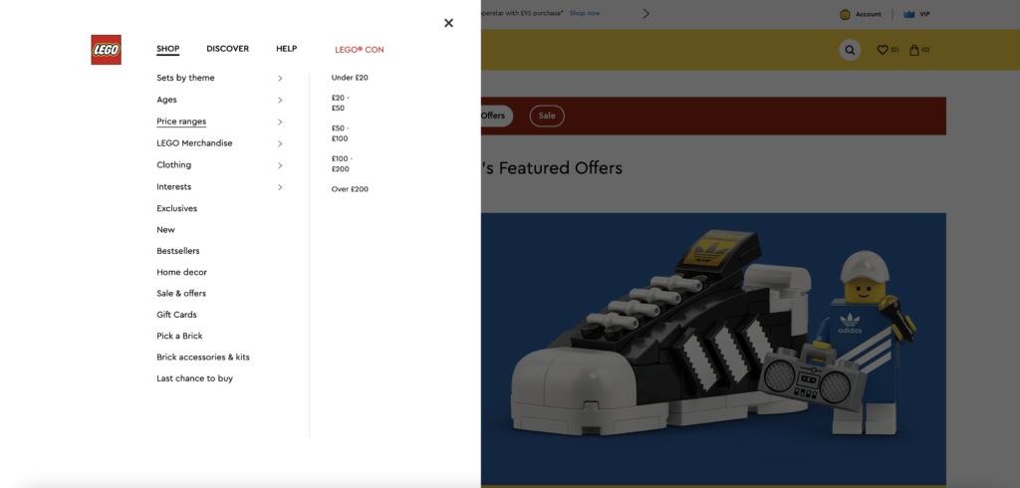The image size is (1020, 488).
Task: Select Price ranges menu item
Action: tap(181, 122)
